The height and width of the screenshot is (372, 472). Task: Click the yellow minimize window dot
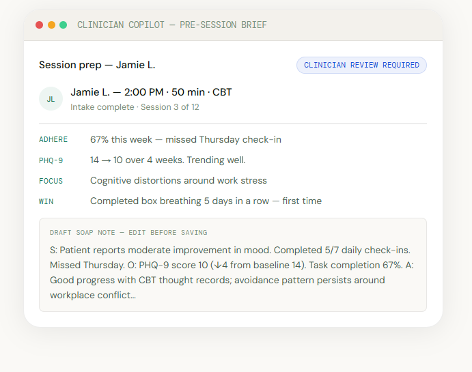[x=51, y=25]
